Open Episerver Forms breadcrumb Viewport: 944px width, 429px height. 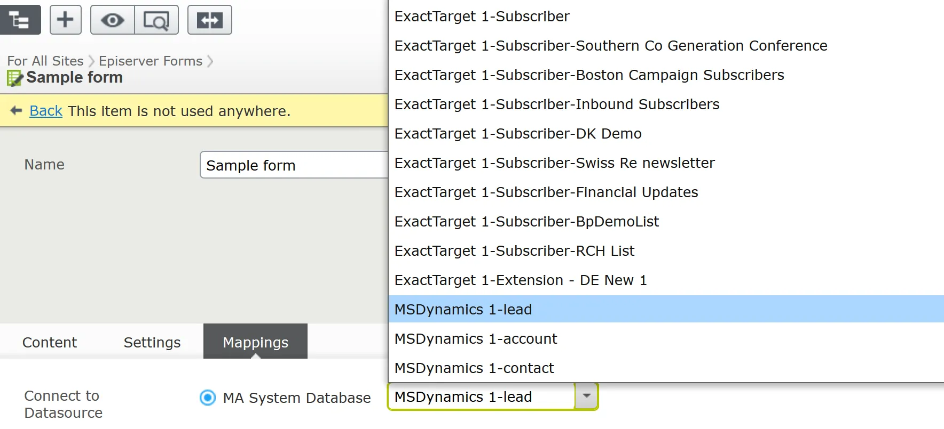pos(151,61)
